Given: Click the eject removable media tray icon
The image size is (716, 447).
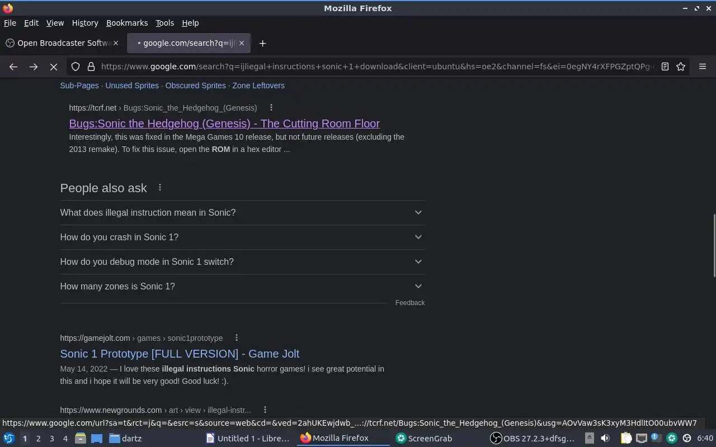Looking at the screenshot, I should pyautogui.click(x=590, y=438).
